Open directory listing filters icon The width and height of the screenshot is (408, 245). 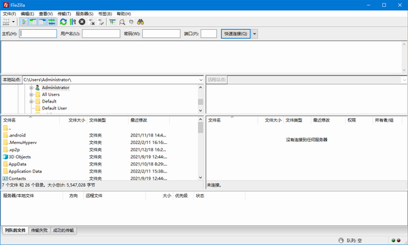(x=112, y=22)
